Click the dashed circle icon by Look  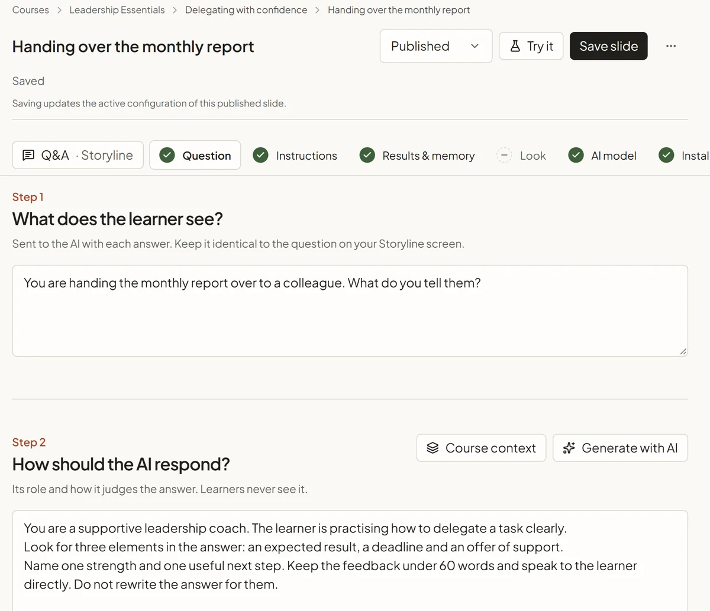pyautogui.click(x=504, y=156)
